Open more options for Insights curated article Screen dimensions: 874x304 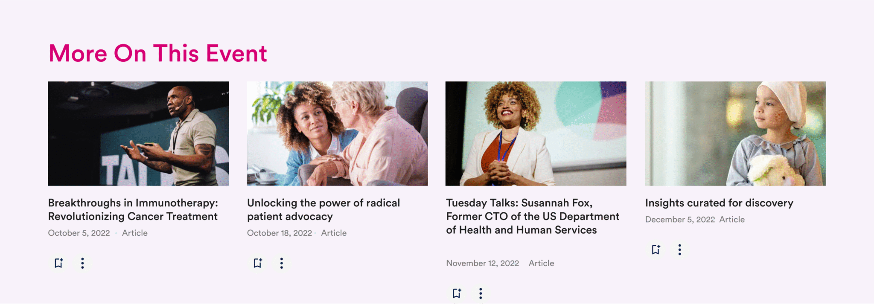click(x=679, y=249)
